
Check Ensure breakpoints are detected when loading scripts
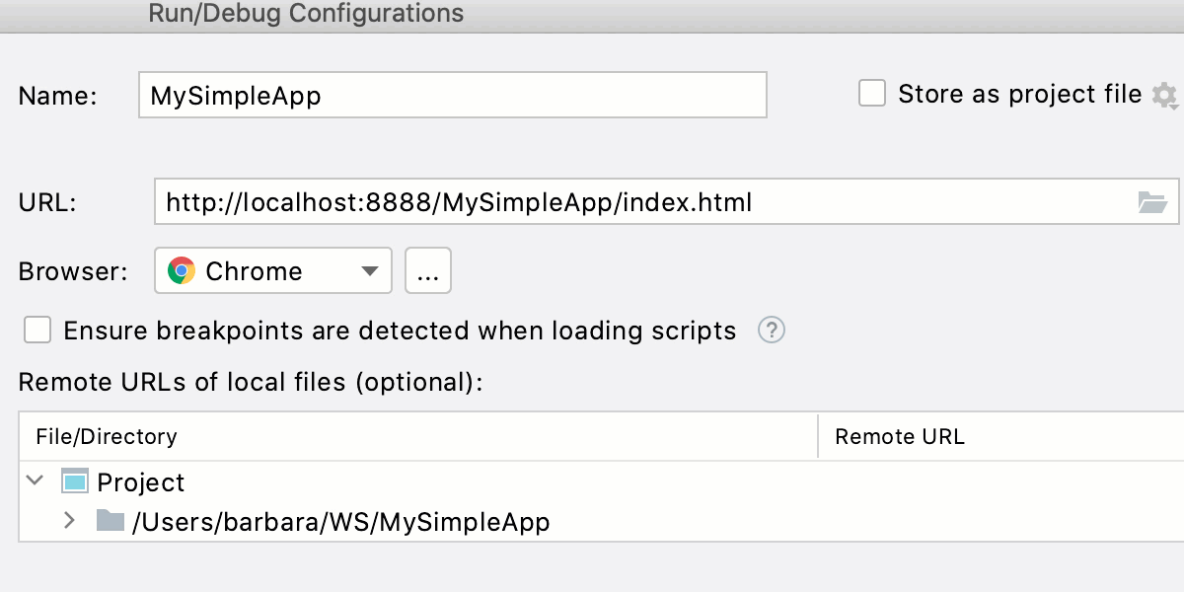coord(37,330)
